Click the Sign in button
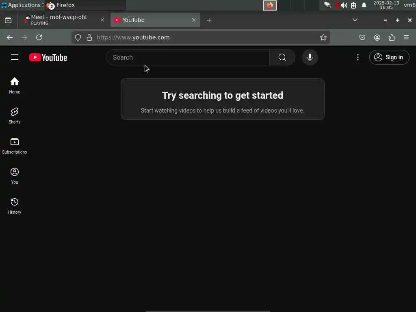Screen dimensions: 416x312 pos(389,57)
